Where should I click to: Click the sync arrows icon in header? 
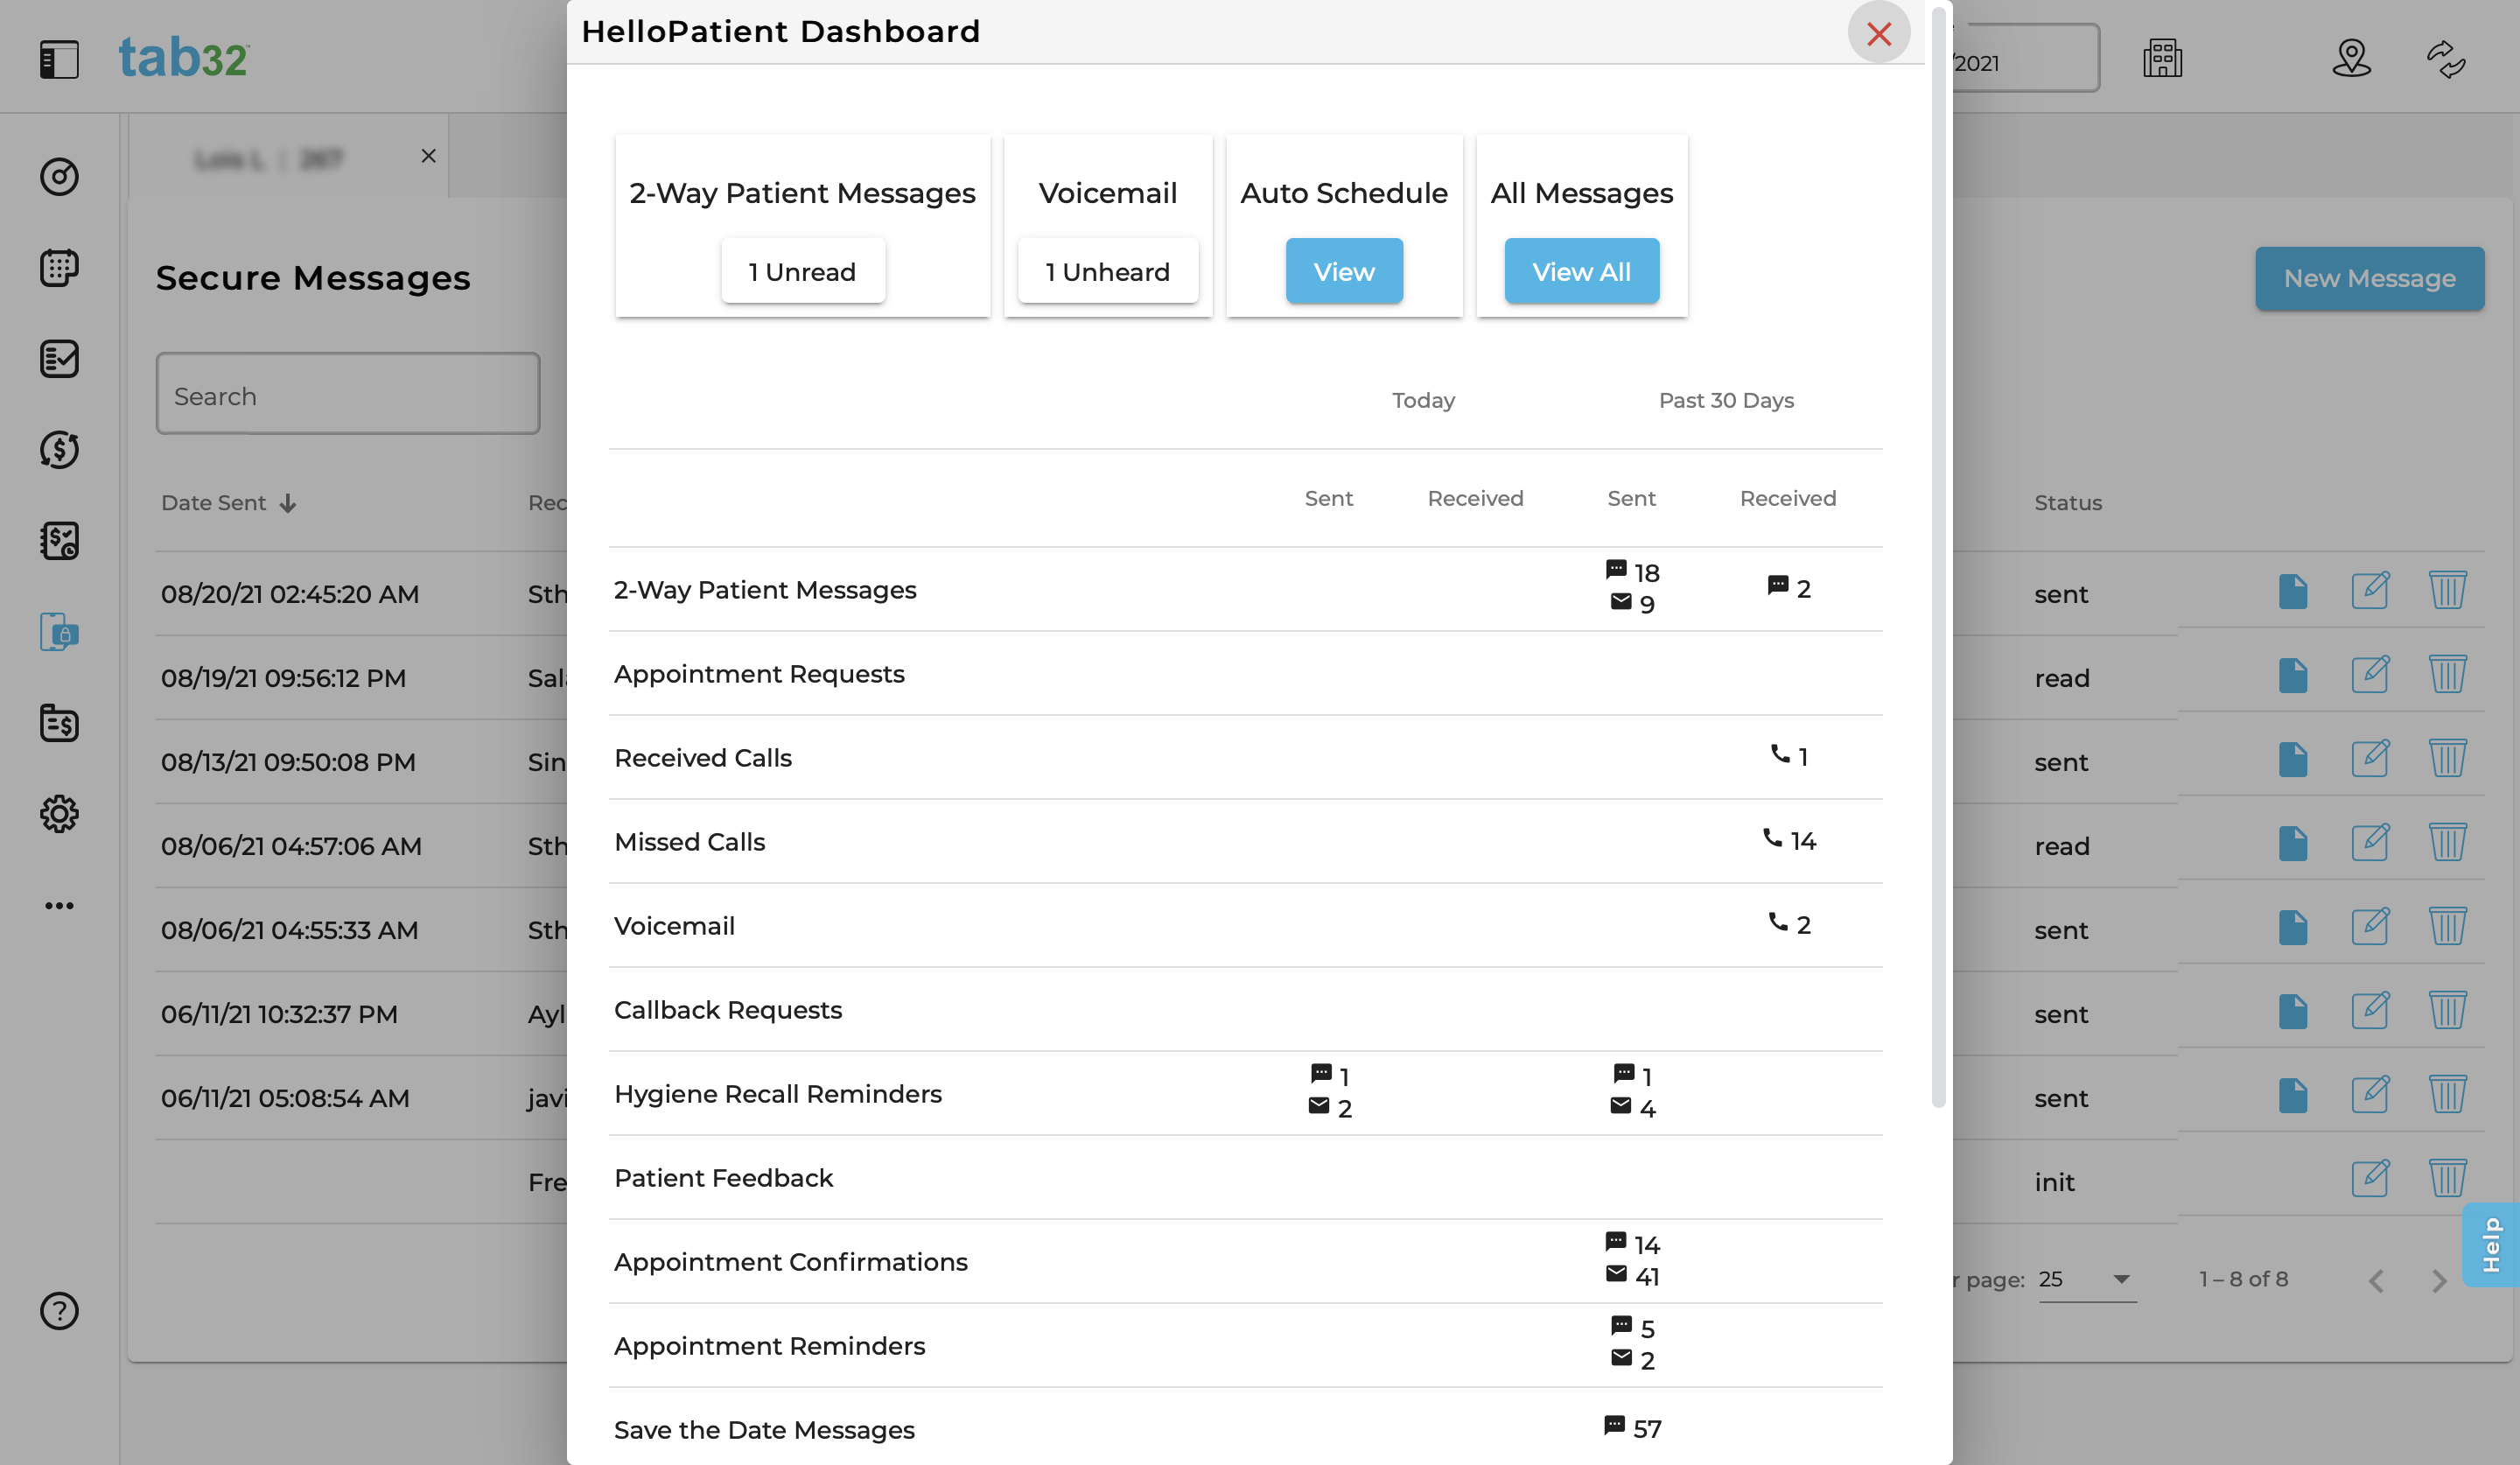point(2446,60)
